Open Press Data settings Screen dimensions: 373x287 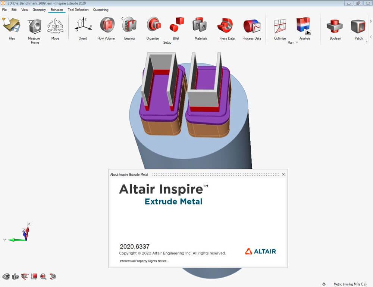click(x=226, y=25)
